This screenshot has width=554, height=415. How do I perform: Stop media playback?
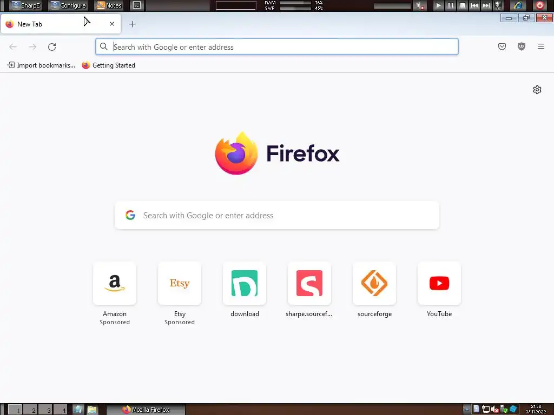(x=463, y=5)
